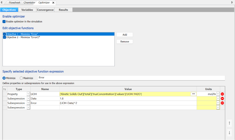Open units dropdown for Data row
235x140 pixels.
(x=218, y=98)
